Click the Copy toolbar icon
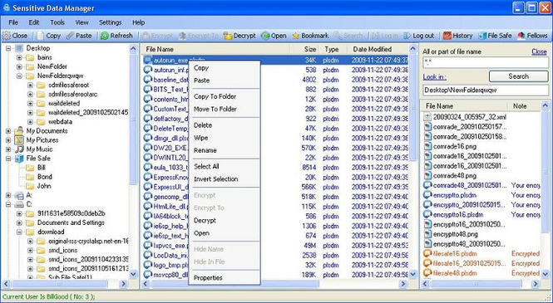 [x=41, y=36]
